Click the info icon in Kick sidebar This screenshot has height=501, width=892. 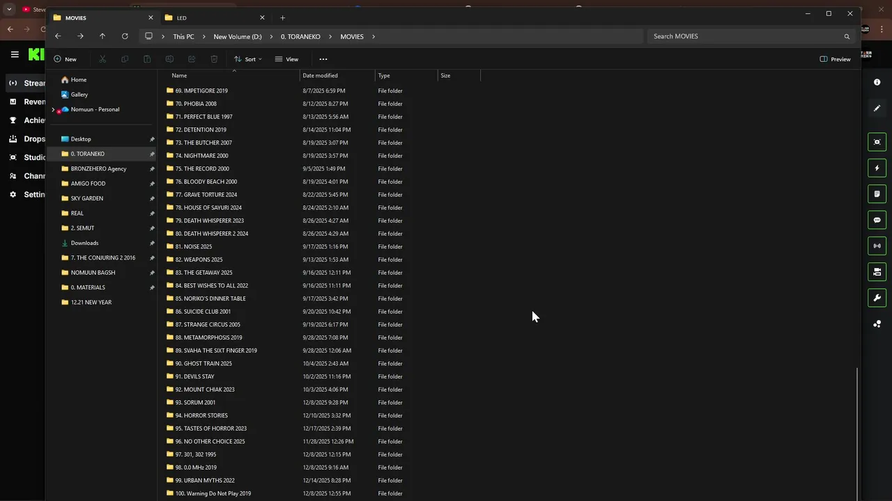pos(877,82)
